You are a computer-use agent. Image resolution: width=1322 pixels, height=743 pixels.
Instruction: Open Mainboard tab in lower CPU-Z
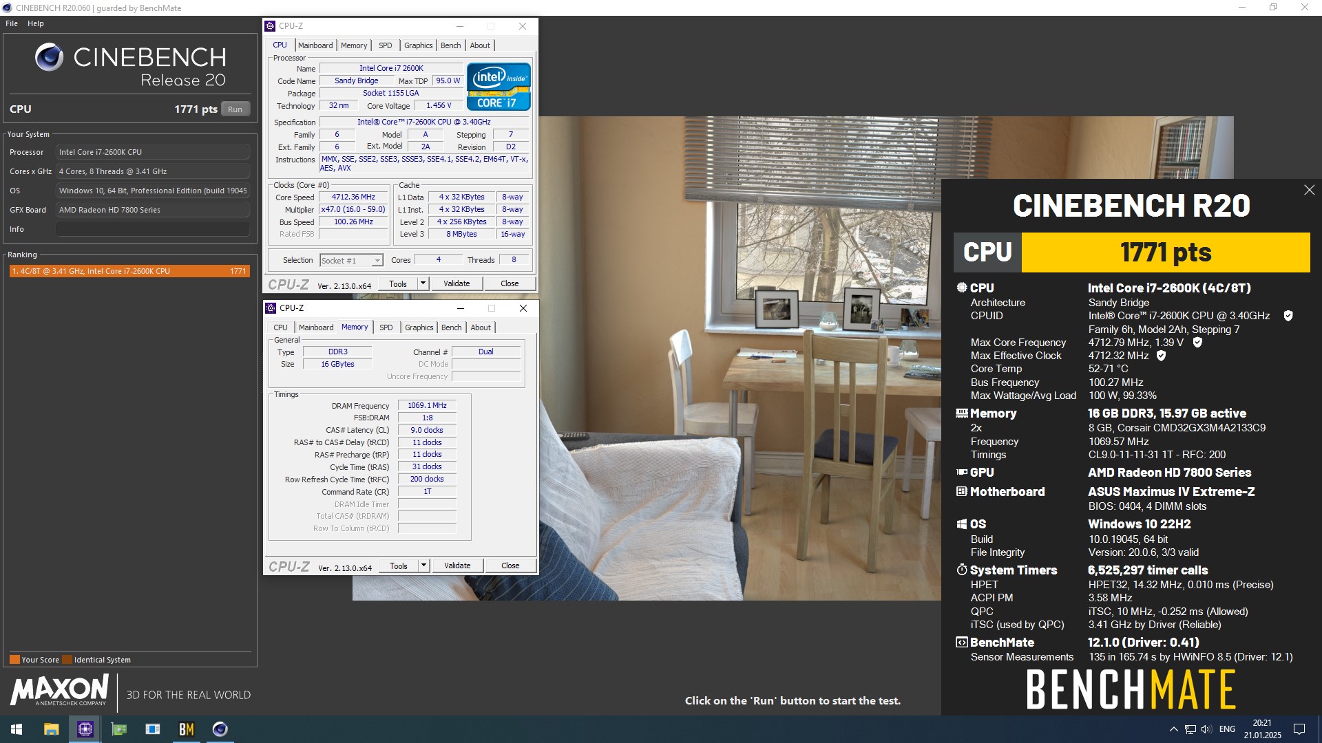[316, 327]
